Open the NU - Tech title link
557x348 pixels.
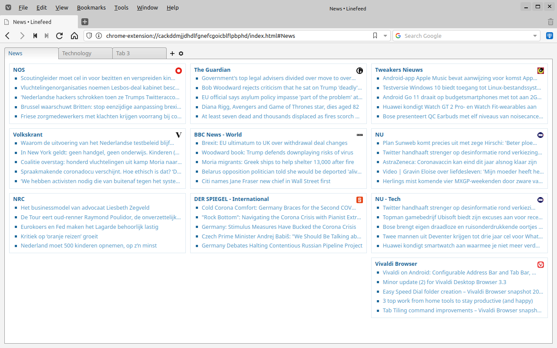point(388,199)
